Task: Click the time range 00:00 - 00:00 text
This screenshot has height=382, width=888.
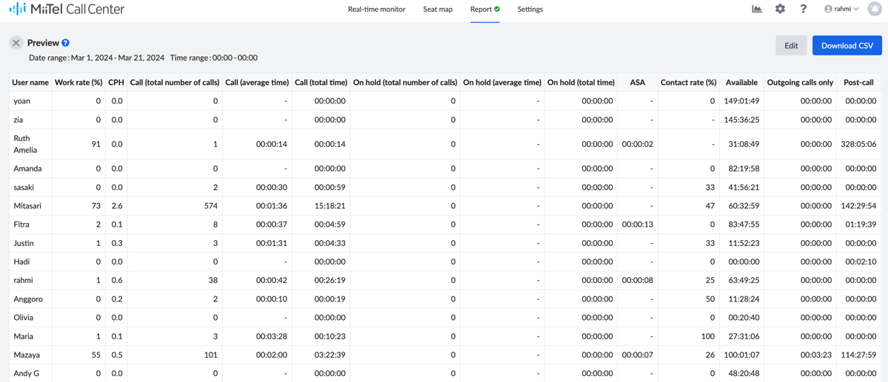Action: [235, 58]
